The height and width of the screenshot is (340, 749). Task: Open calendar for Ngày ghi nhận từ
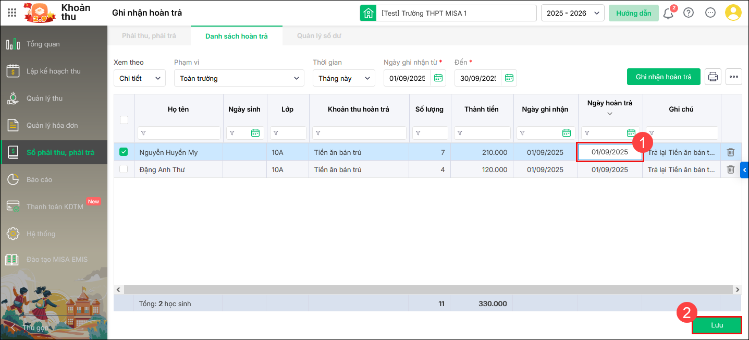point(438,78)
